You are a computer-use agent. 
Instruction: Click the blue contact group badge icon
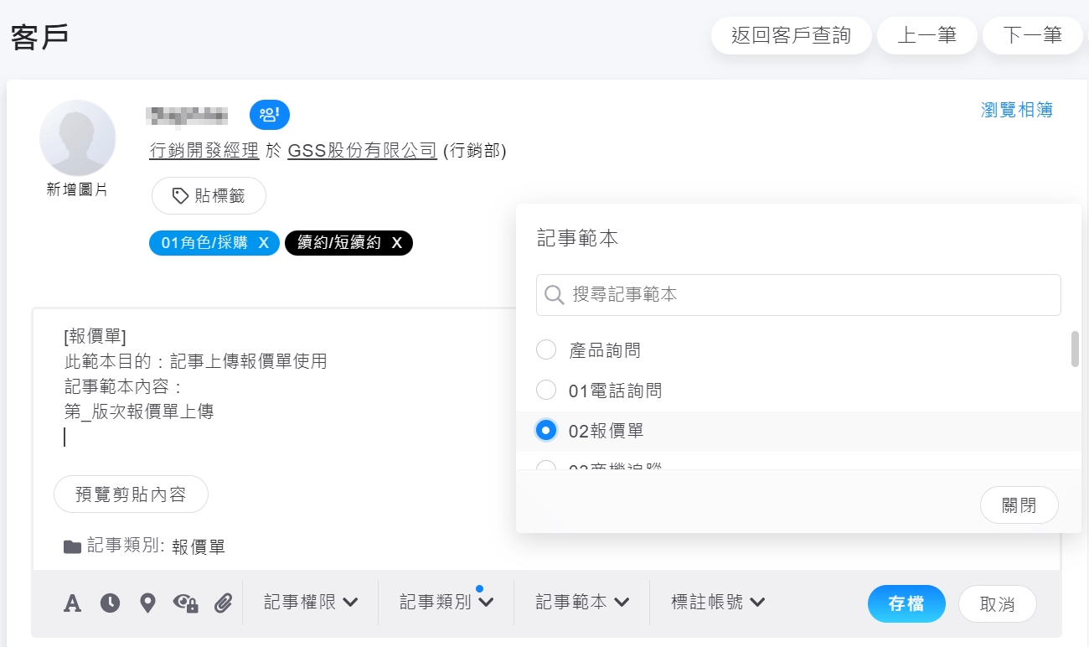pyautogui.click(x=269, y=115)
